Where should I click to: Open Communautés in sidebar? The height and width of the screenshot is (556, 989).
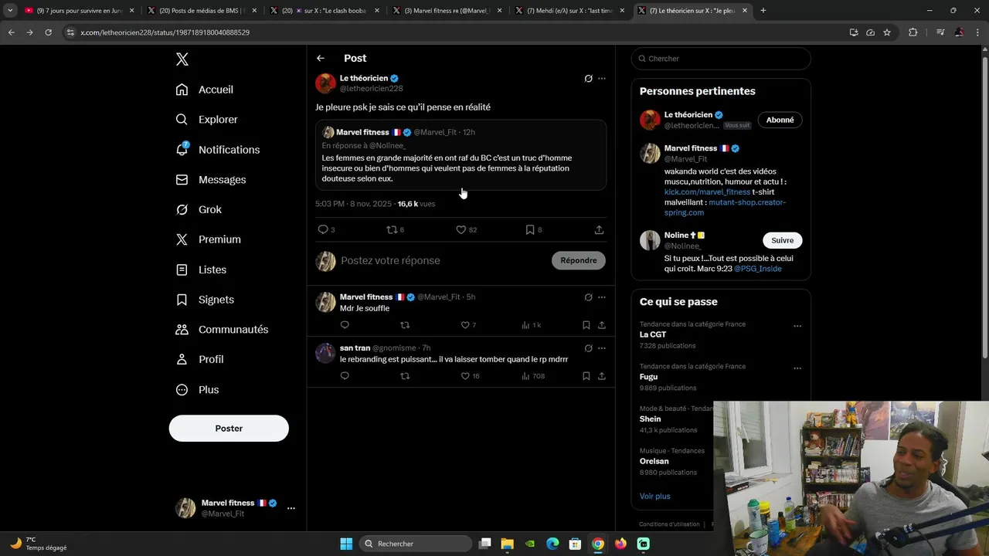click(x=223, y=330)
